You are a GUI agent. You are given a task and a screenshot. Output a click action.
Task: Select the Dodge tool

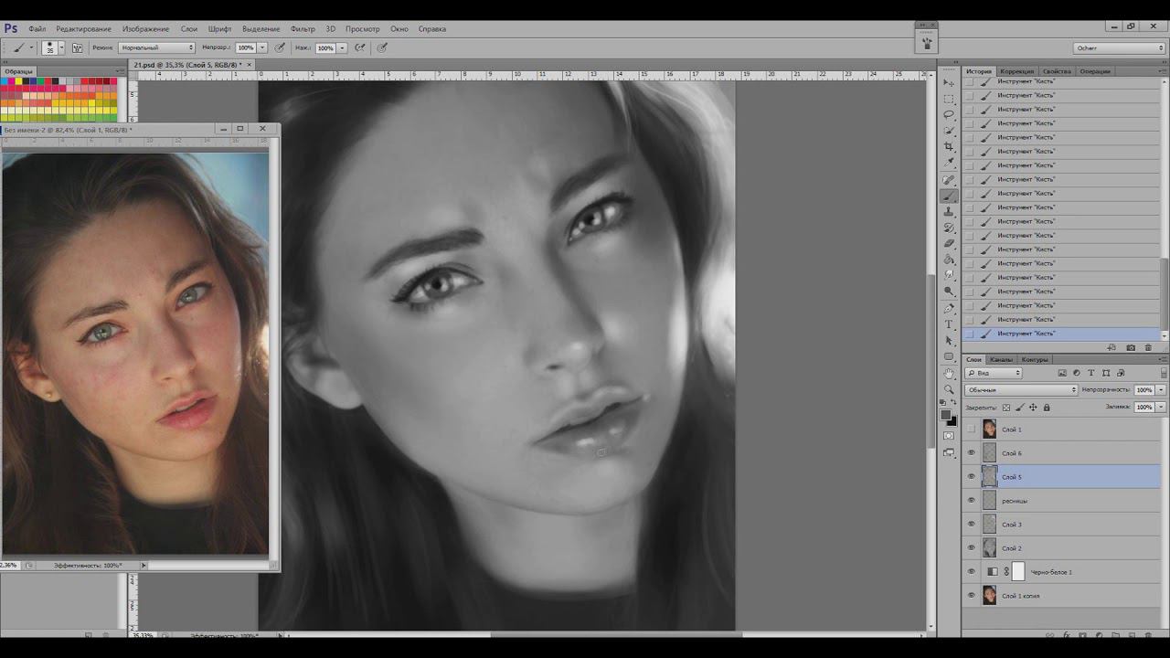(949, 292)
